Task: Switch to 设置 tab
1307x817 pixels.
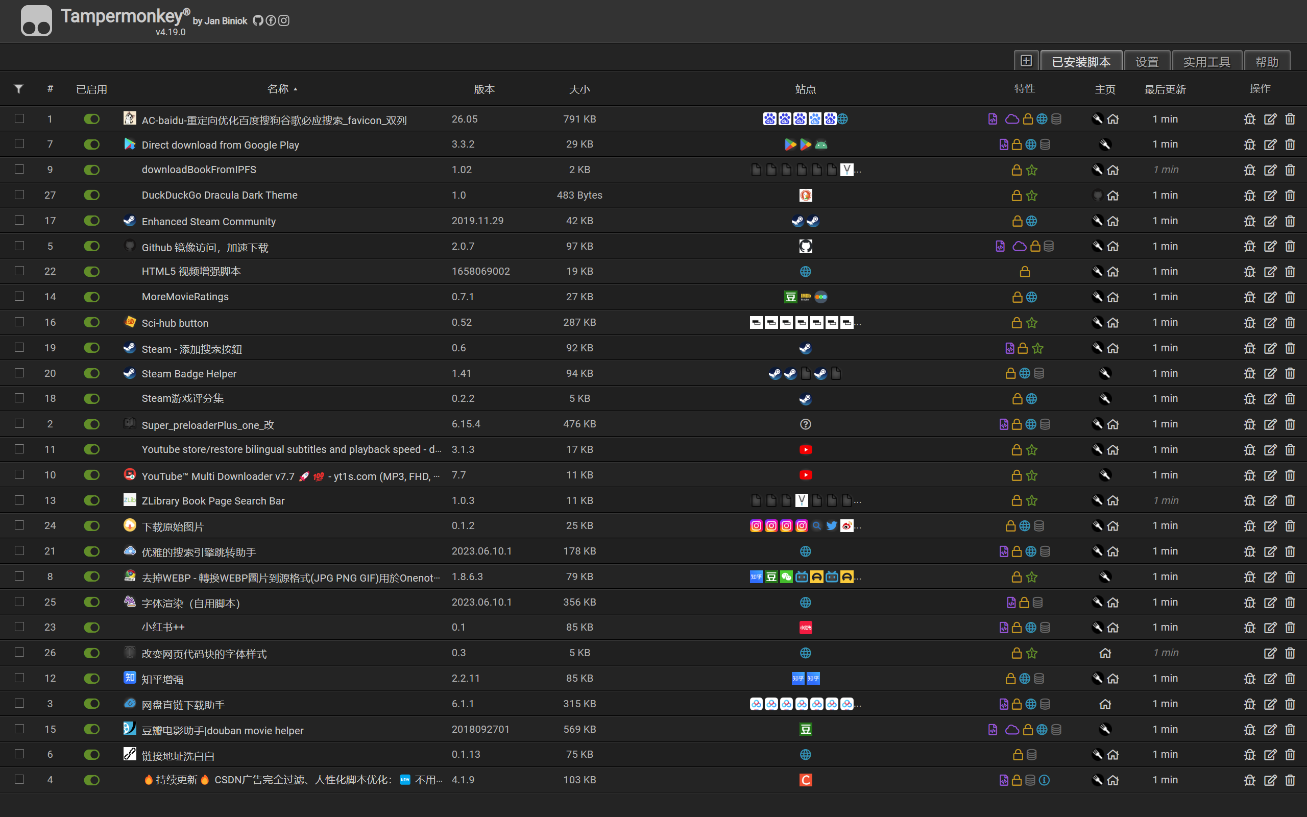Action: (x=1147, y=62)
